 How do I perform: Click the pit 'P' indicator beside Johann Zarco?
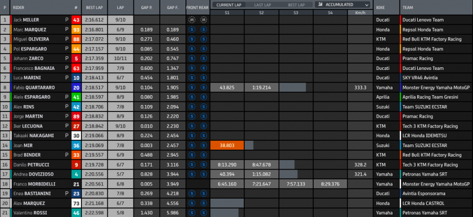(x=67, y=58)
